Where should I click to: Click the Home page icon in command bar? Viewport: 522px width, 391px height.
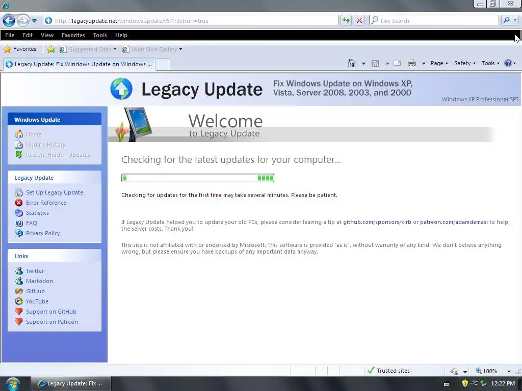(x=352, y=63)
